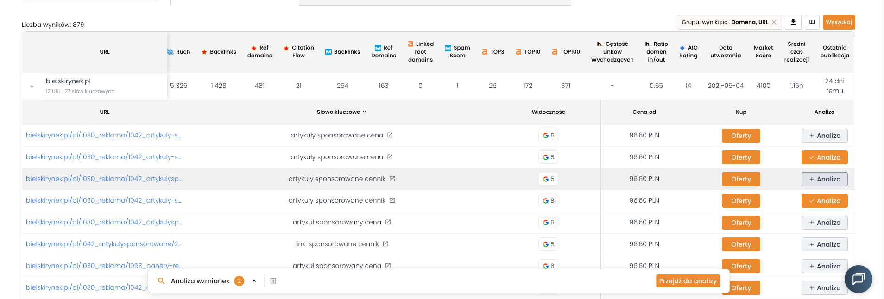Open the column settings icon
The height and width of the screenshot is (299, 884).
(x=812, y=22)
